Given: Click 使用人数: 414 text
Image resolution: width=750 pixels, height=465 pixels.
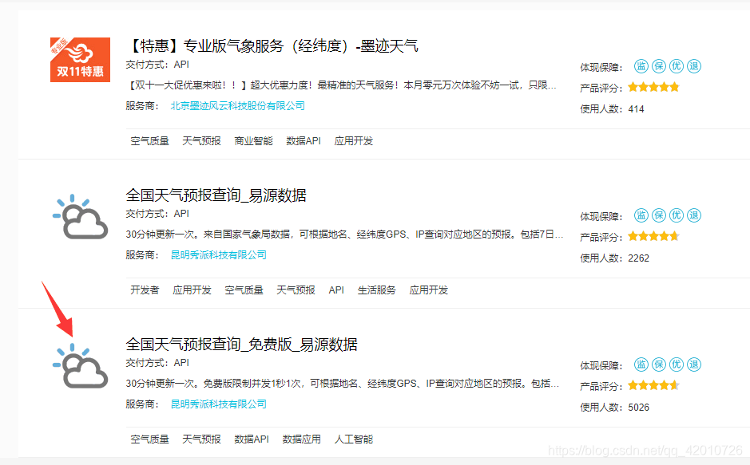Looking at the screenshot, I should [612, 108].
